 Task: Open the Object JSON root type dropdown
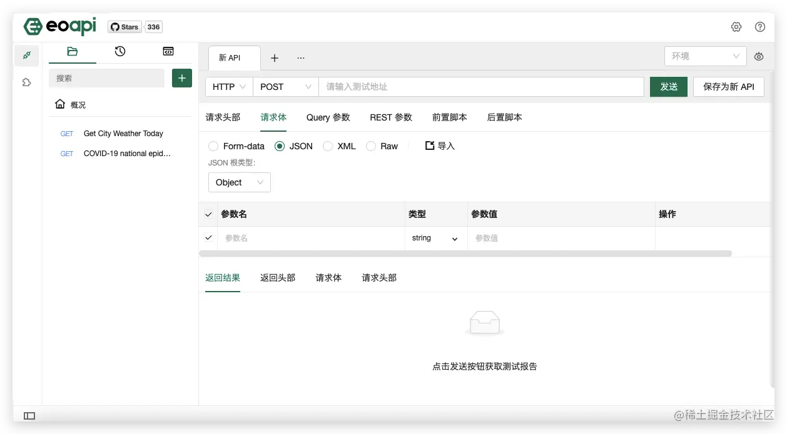click(240, 182)
